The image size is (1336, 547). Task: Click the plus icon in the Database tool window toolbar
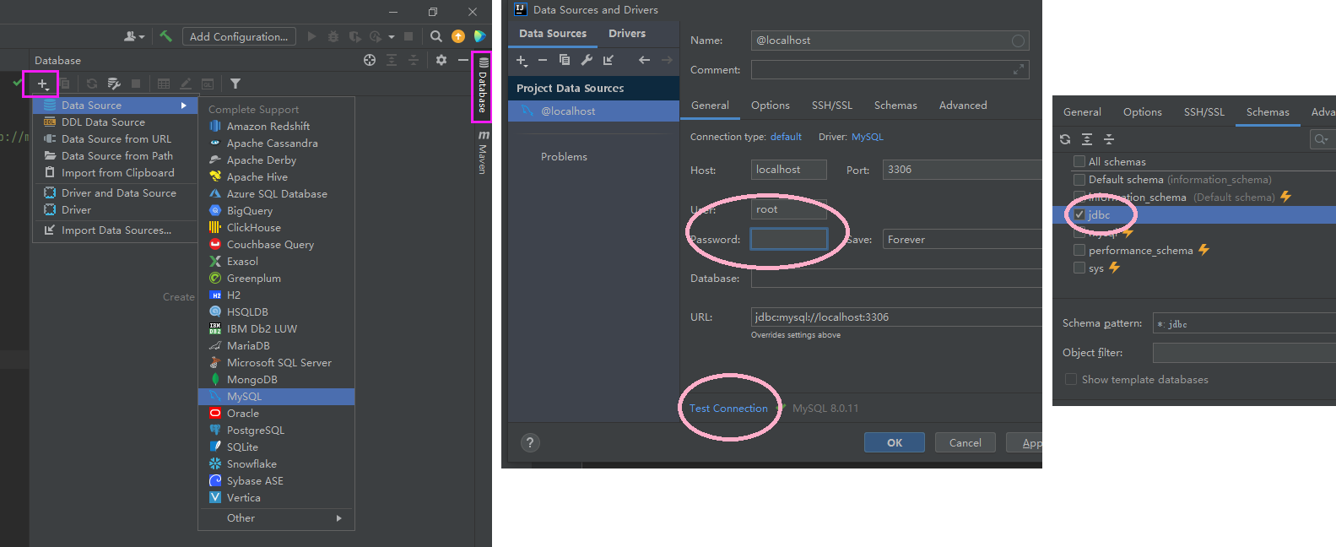tap(42, 84)
